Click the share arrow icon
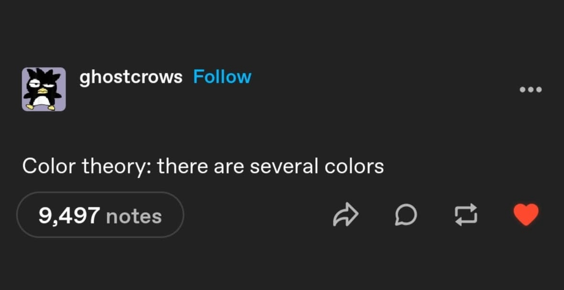 [x=346, y=215]
